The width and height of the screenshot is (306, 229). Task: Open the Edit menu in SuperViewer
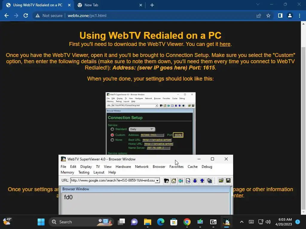coord(73,167)
